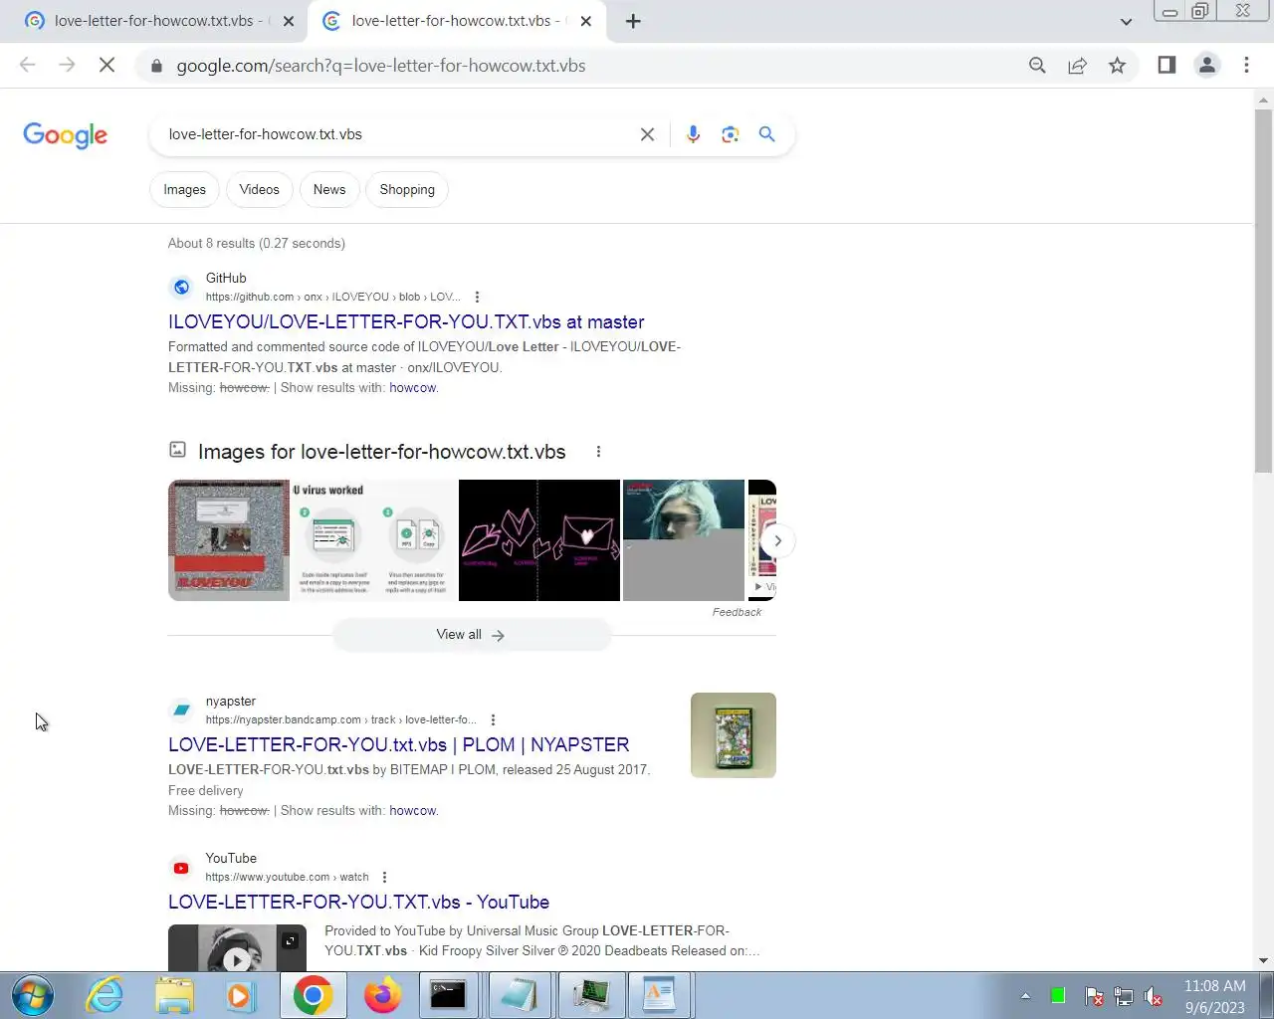The height and width of the screenshot is (1019, 1274).
Task: Click howcow link under nyapster result
Action: (x=412, y=811)
